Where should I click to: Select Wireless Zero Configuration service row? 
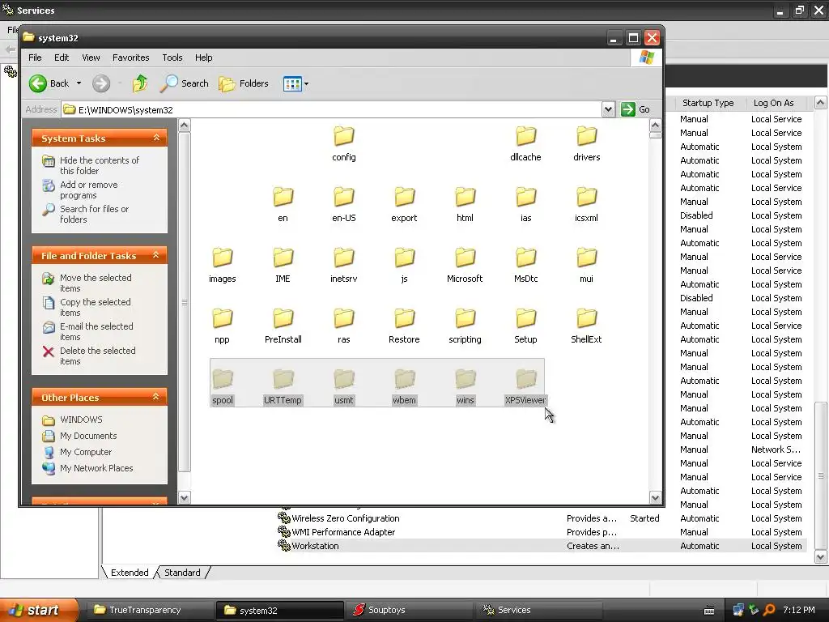(541, 518)
